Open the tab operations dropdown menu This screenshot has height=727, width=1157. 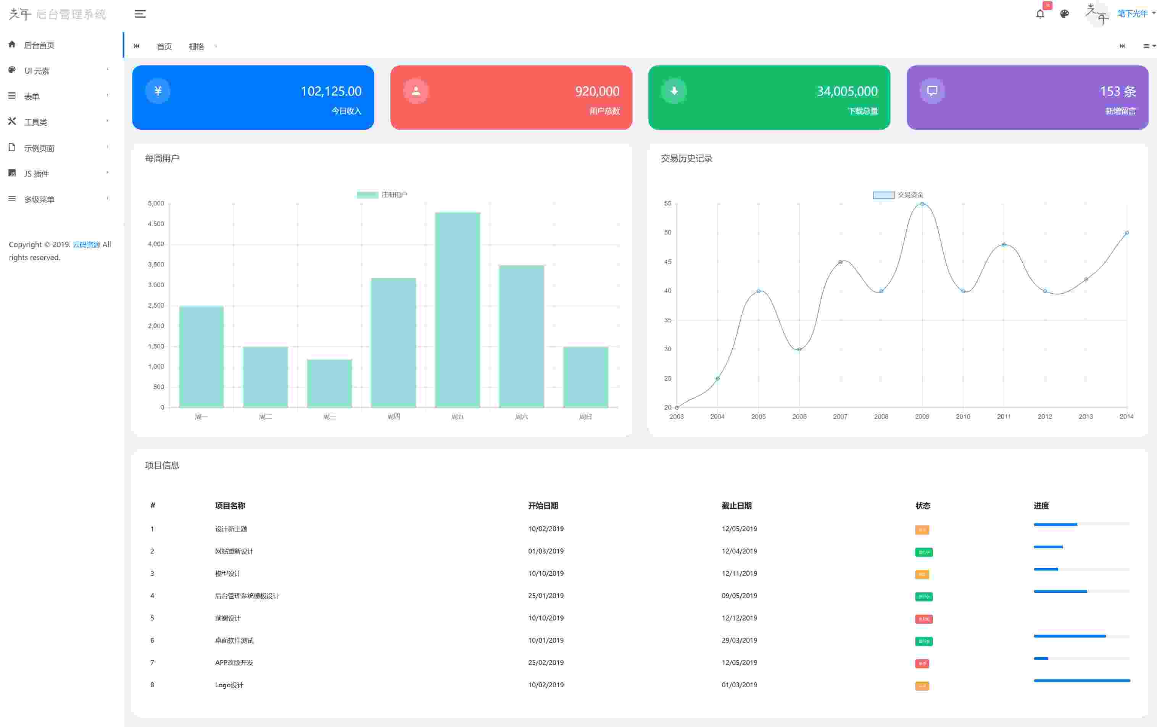click(1148, 46)
